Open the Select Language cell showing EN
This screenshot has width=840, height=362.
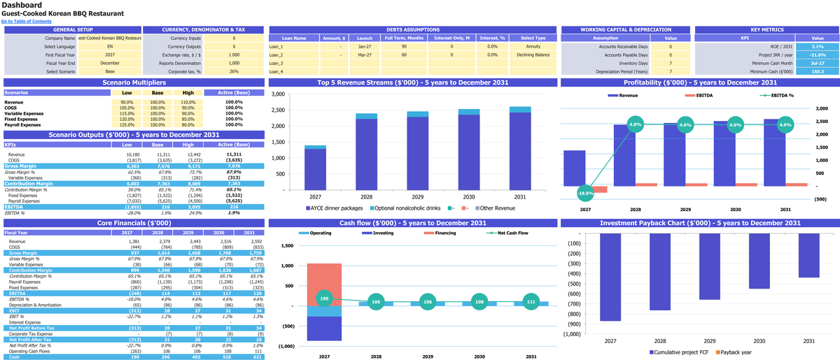point(110,46)
